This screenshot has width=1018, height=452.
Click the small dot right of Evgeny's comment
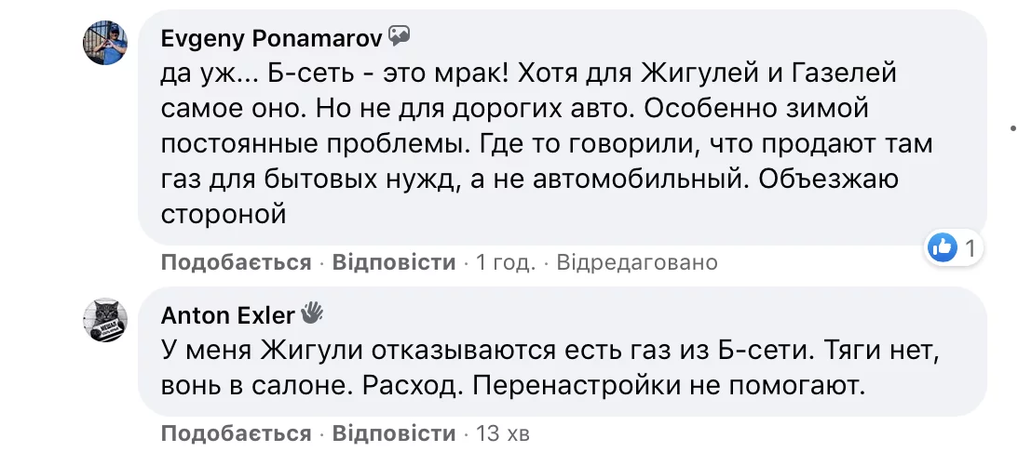click(1012, 126)
